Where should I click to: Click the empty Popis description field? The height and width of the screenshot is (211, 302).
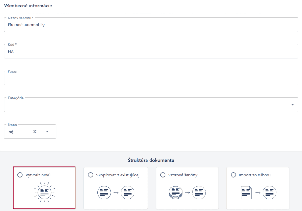[150, 78]
